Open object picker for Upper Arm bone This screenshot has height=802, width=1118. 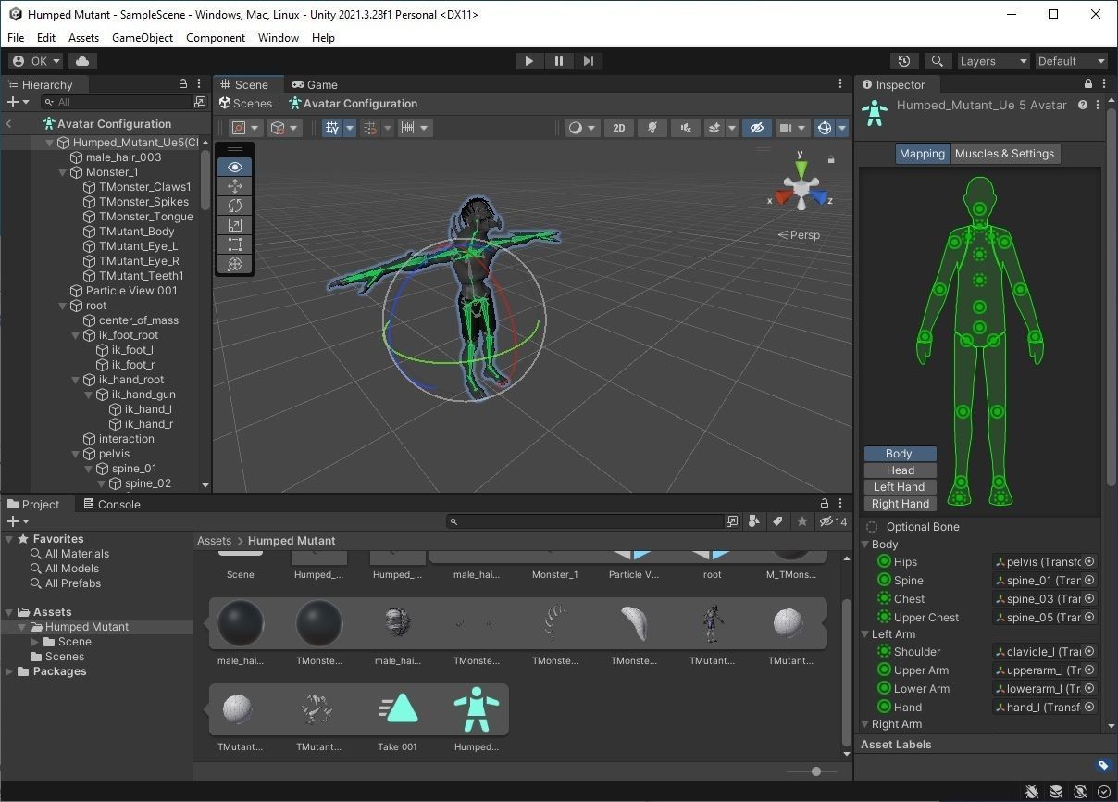[1089, 670]
